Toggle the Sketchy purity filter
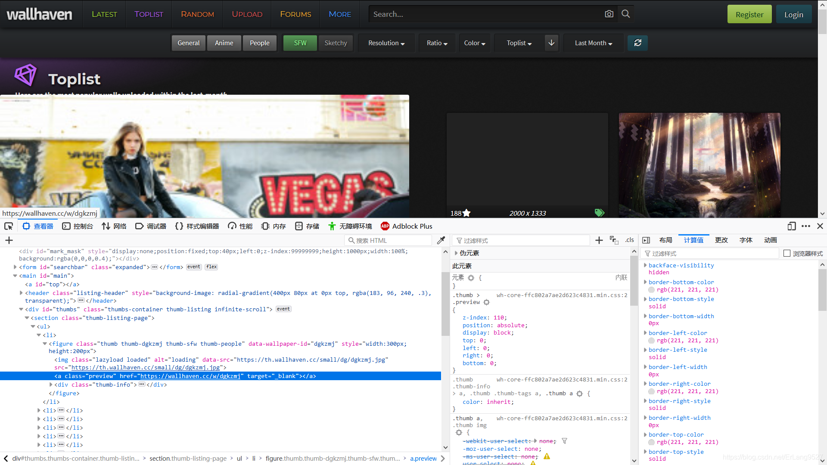This screenshot has width=827, height=465. tap(336, 43)
